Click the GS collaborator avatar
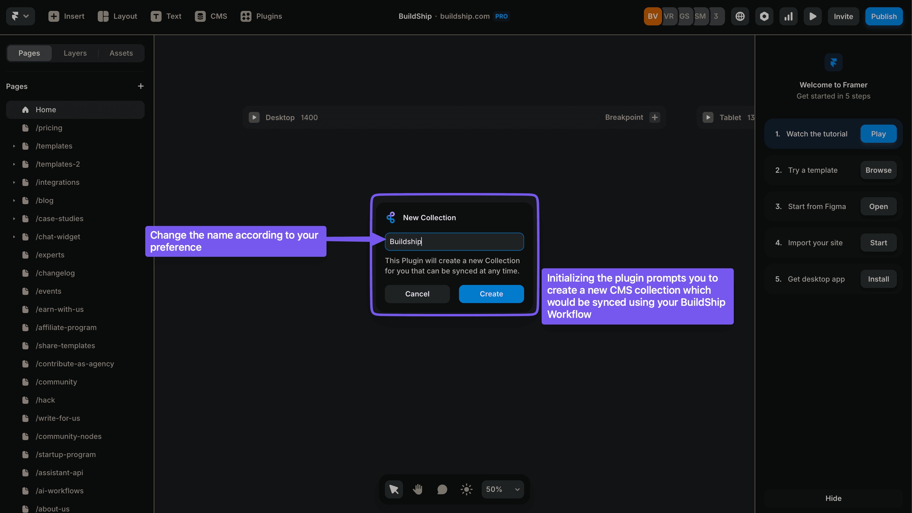The height and width of the screenshot is (513, 912). pyautogui.click(x=684, y=16)
